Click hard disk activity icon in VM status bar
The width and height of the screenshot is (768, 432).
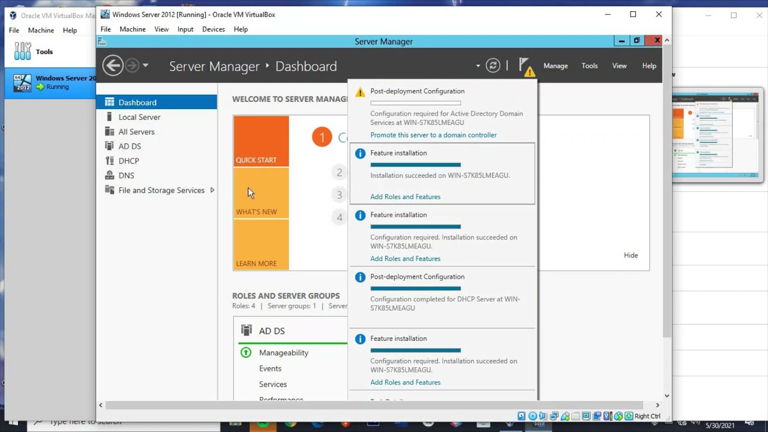[x=521, y=416]
